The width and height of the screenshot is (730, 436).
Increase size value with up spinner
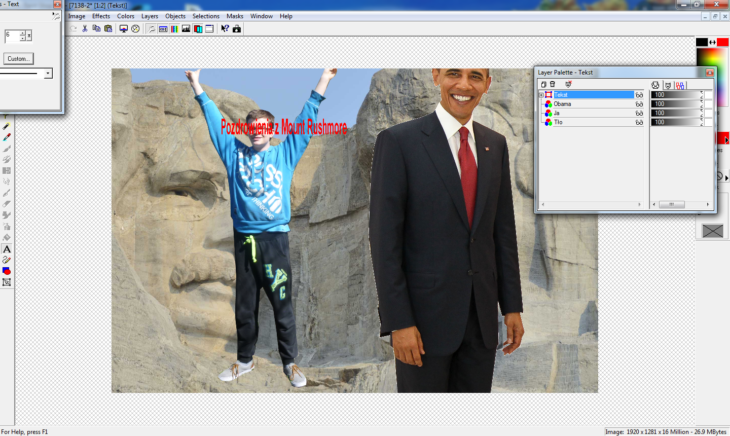pyautogui.click(x=22, y=33)
